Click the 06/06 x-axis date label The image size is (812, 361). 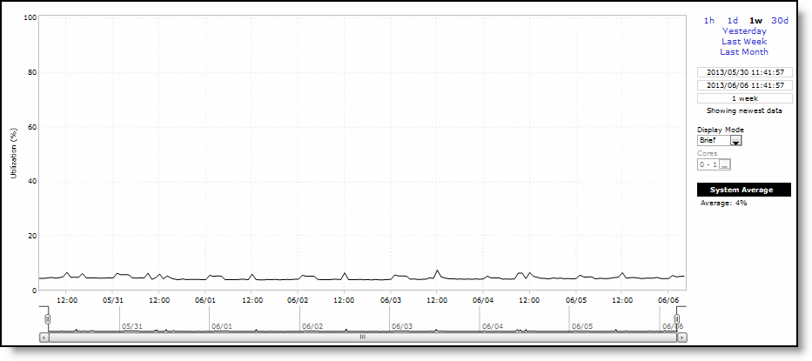(x=668, y=299)
